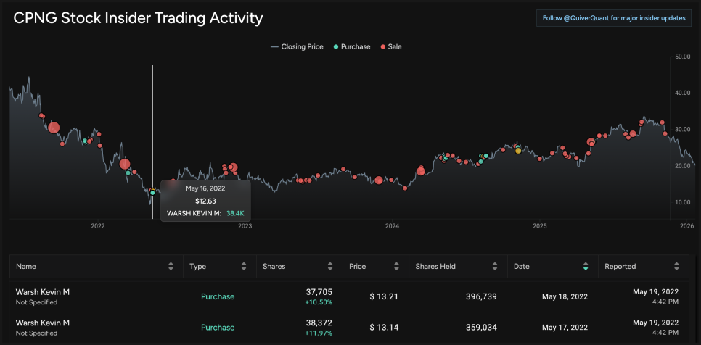Viewport: 701px width, 345px height.
Task: Follow @QuiverQuant for insider updates
Action: click(613, 18)
